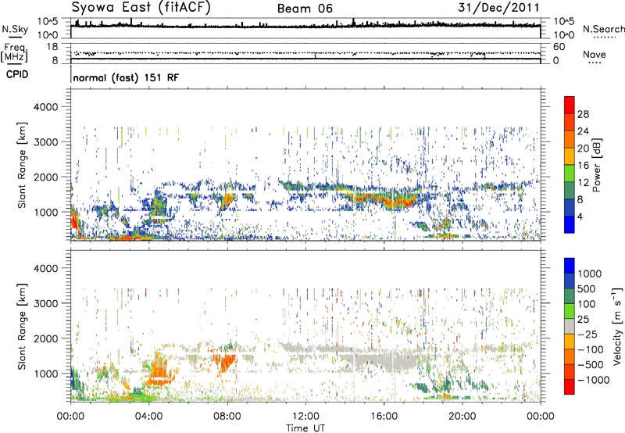Click the velocity panel 'Slant Range [km]' label

pyautogui.click(x=22, y=327)
